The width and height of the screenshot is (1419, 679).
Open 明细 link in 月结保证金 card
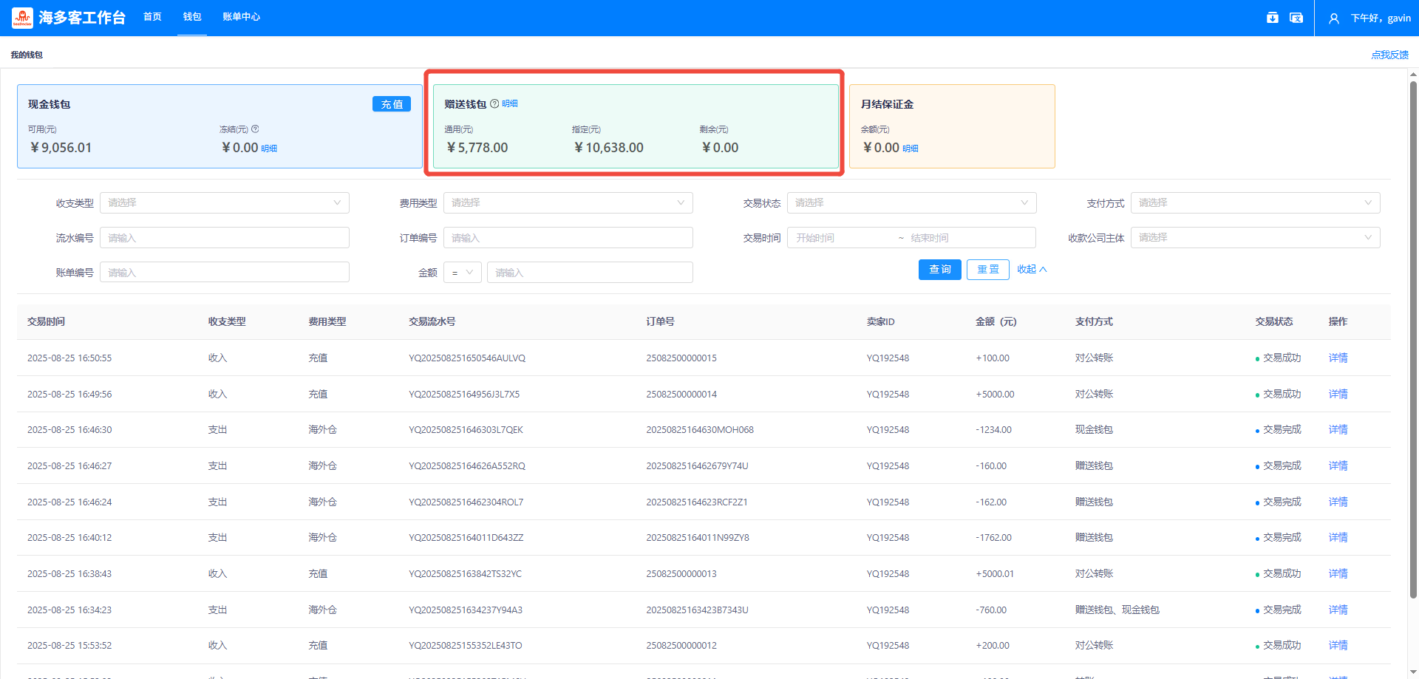911,149
